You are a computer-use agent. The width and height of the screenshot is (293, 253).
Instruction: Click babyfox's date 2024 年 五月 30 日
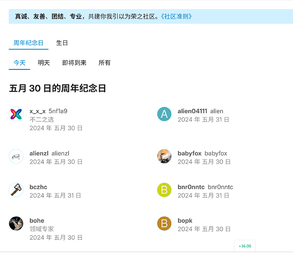pos(204,162)
